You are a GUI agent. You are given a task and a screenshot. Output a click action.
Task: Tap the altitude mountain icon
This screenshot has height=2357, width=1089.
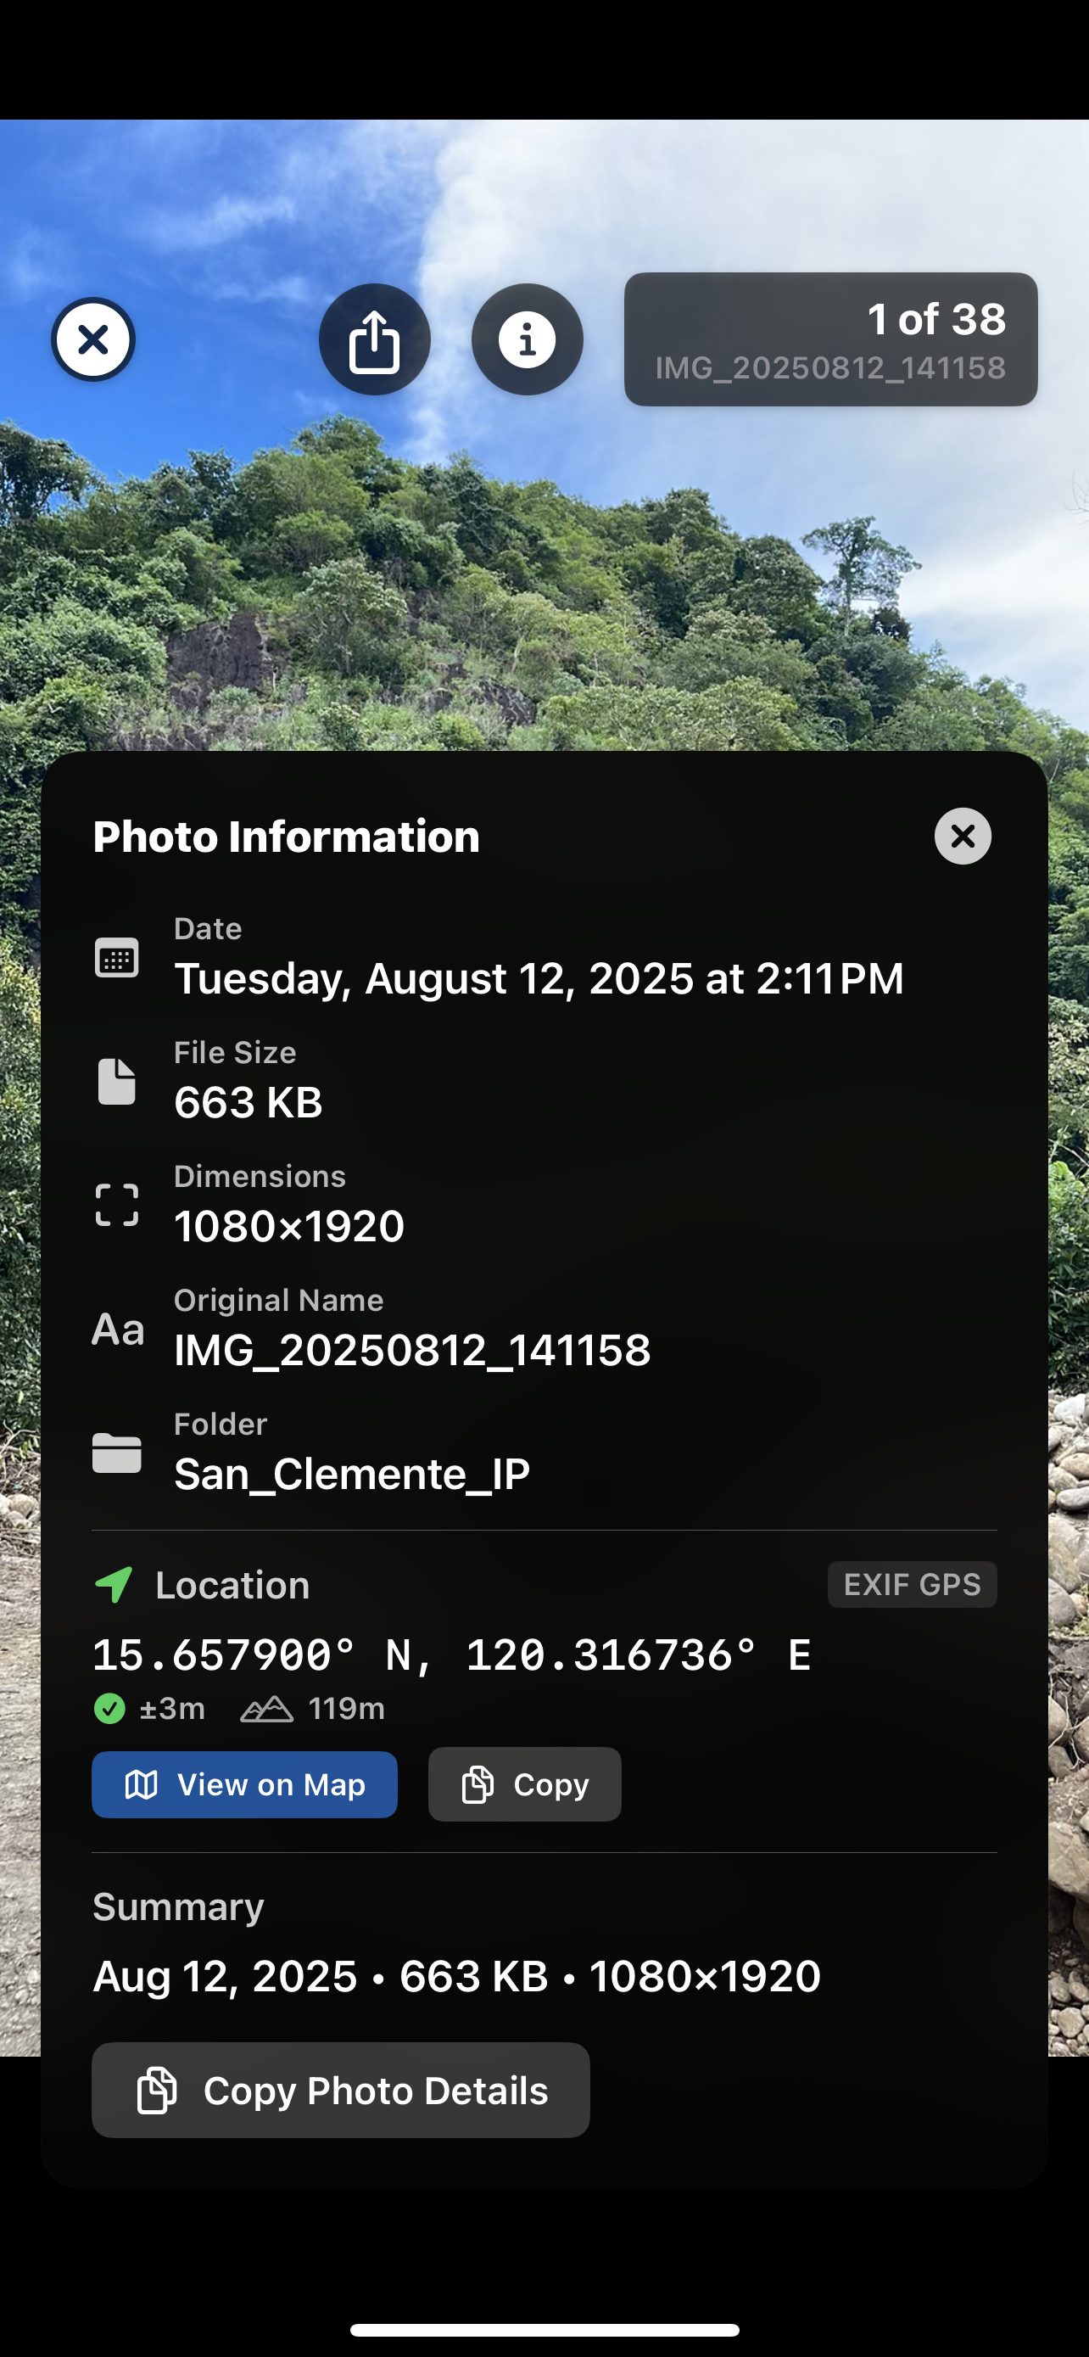coord(266,1708)
